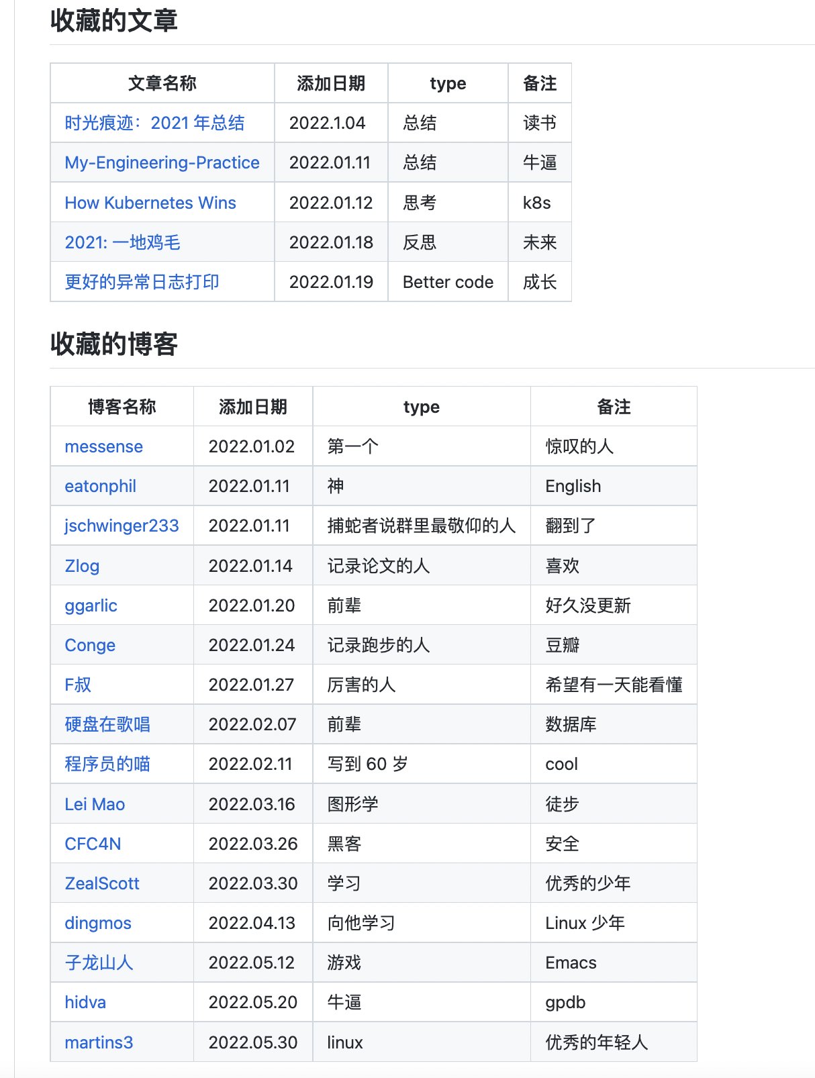Visit the messense blog link
Screen dimensions: 815x1078
point(103,446)
